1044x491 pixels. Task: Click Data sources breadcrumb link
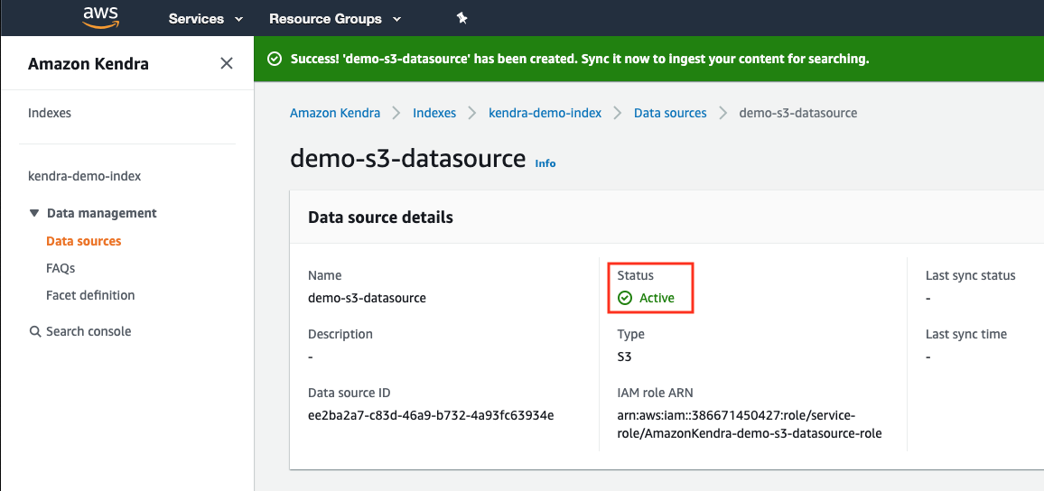click(670, 113)
